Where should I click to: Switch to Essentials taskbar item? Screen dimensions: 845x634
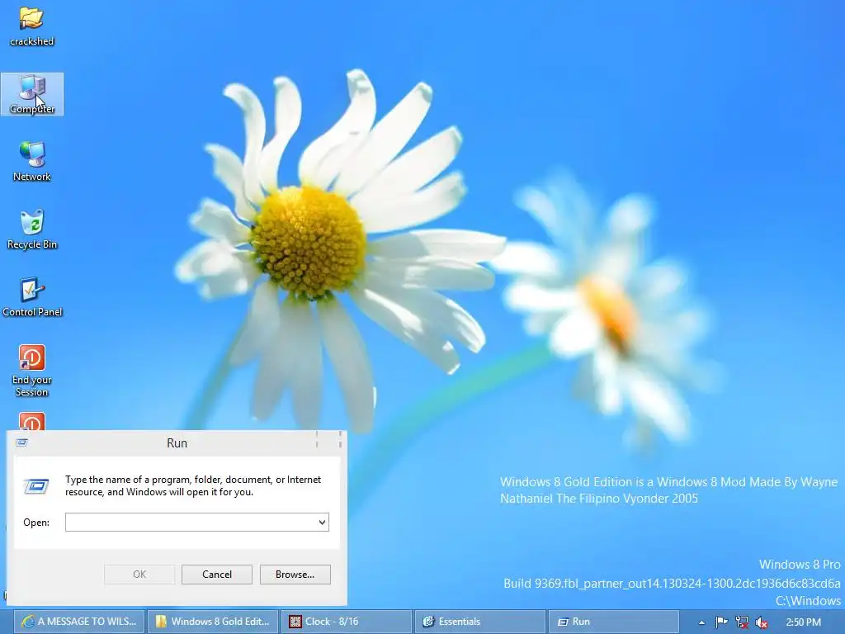click(479, 622)
